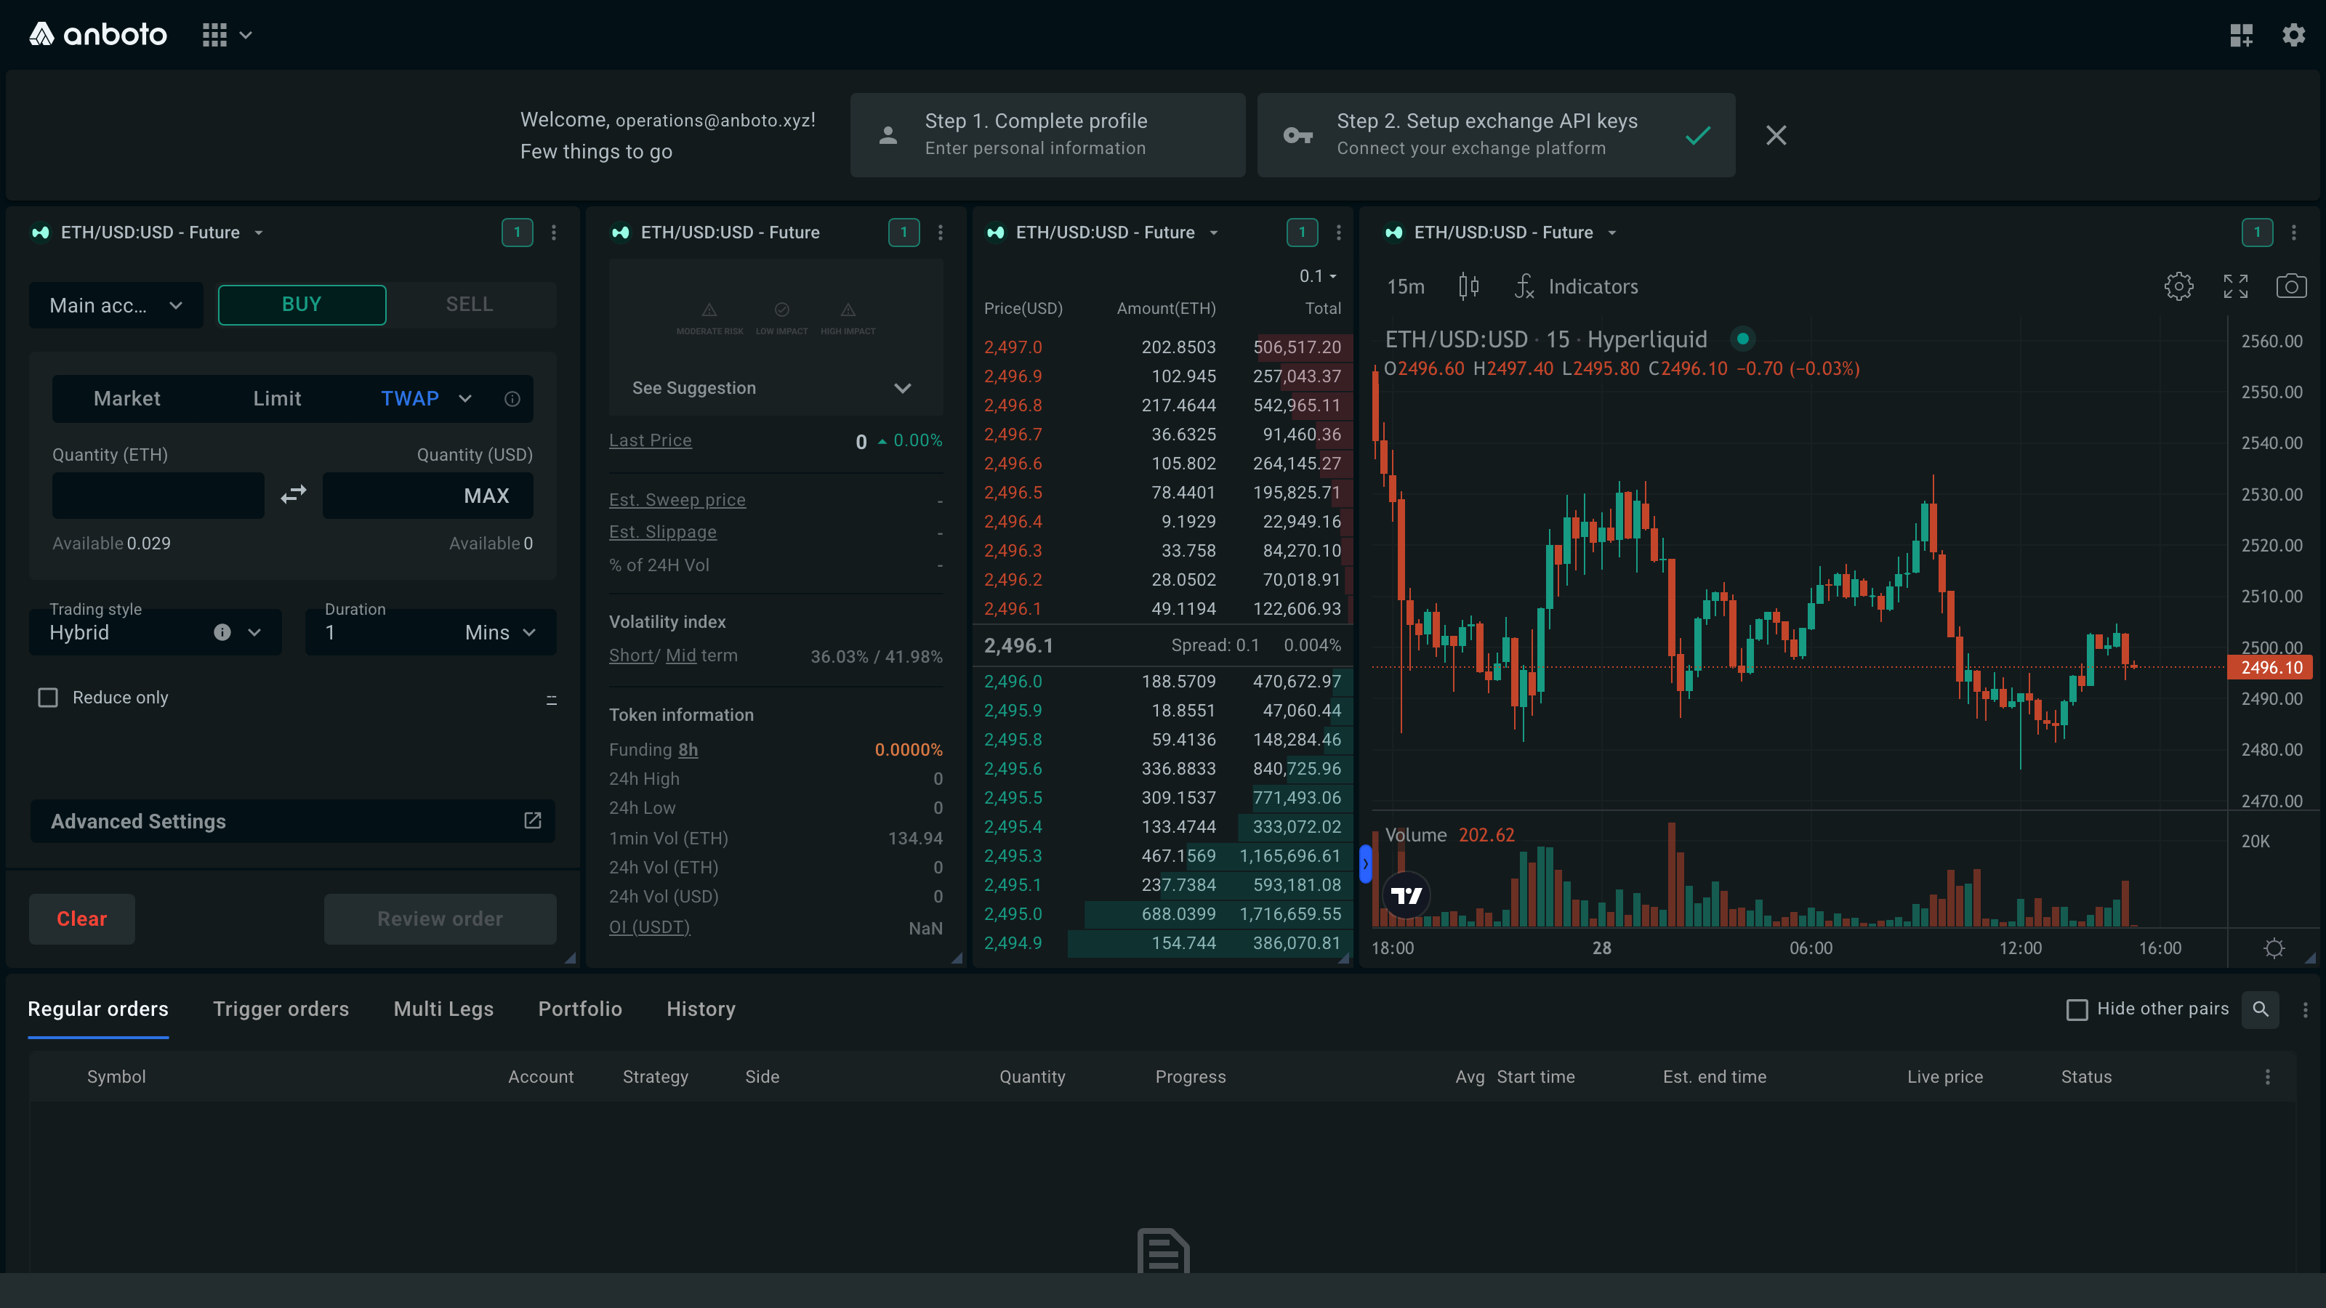Expand TWAP strategy dropdown

[465, 399]
